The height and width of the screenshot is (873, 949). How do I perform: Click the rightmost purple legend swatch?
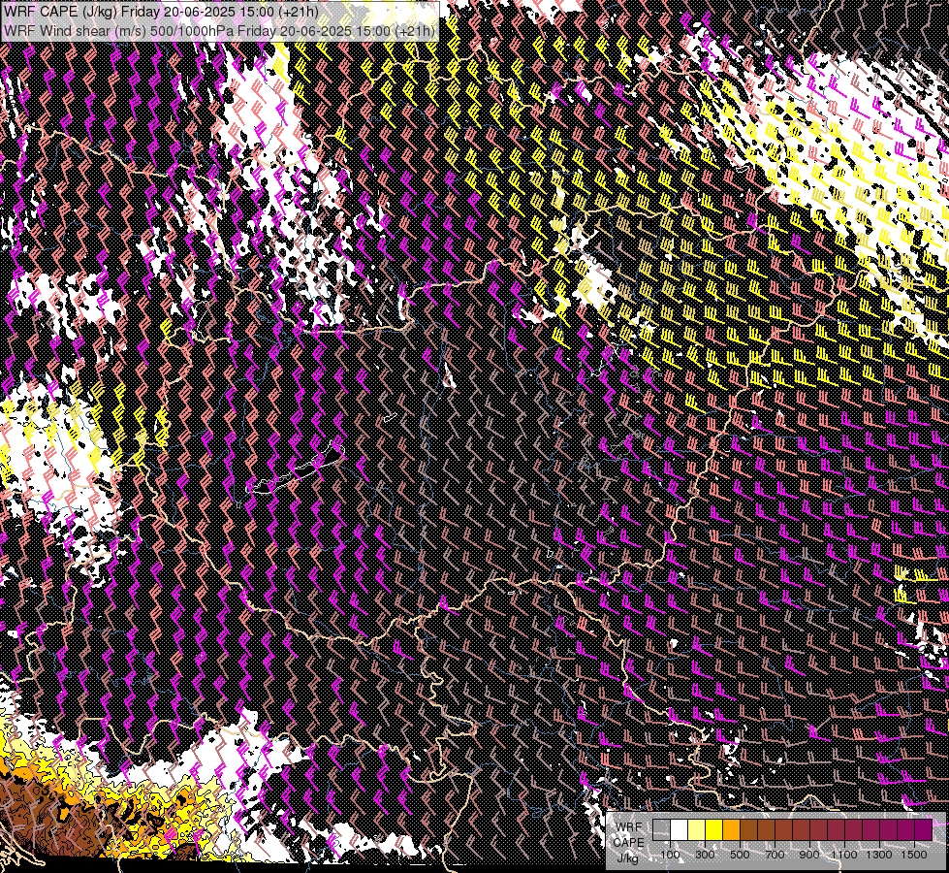[x=923, y=830]
